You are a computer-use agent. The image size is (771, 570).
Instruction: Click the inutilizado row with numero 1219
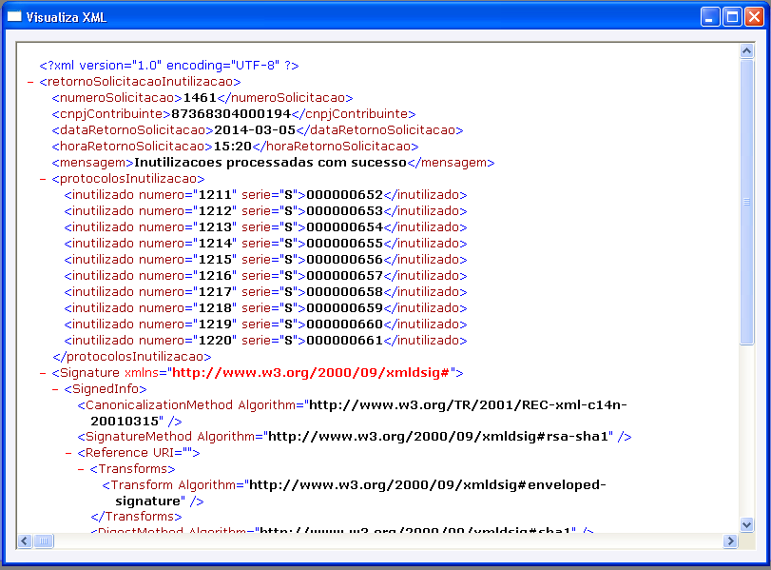pos(265,324)
